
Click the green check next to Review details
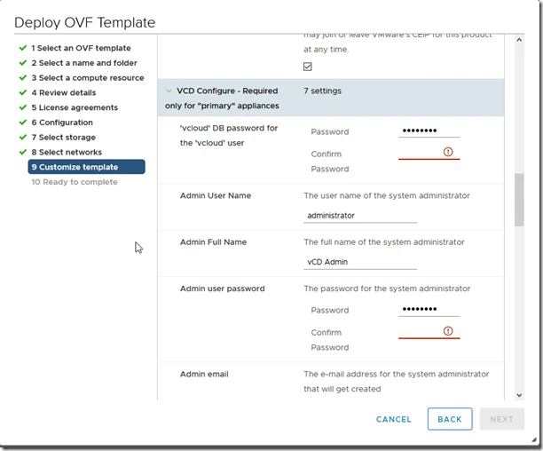click(x=23, y=92)
